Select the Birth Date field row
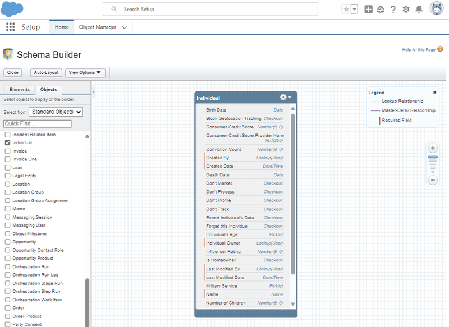This screenshot has width=449, height=327. point(244,110)
